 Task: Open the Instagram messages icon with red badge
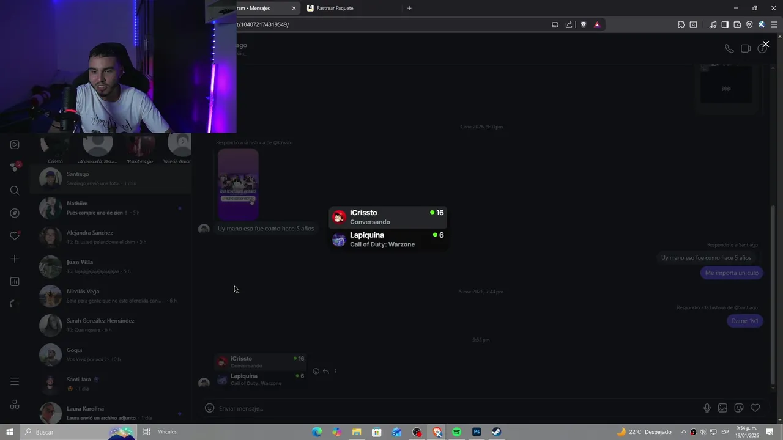[15, 167]
